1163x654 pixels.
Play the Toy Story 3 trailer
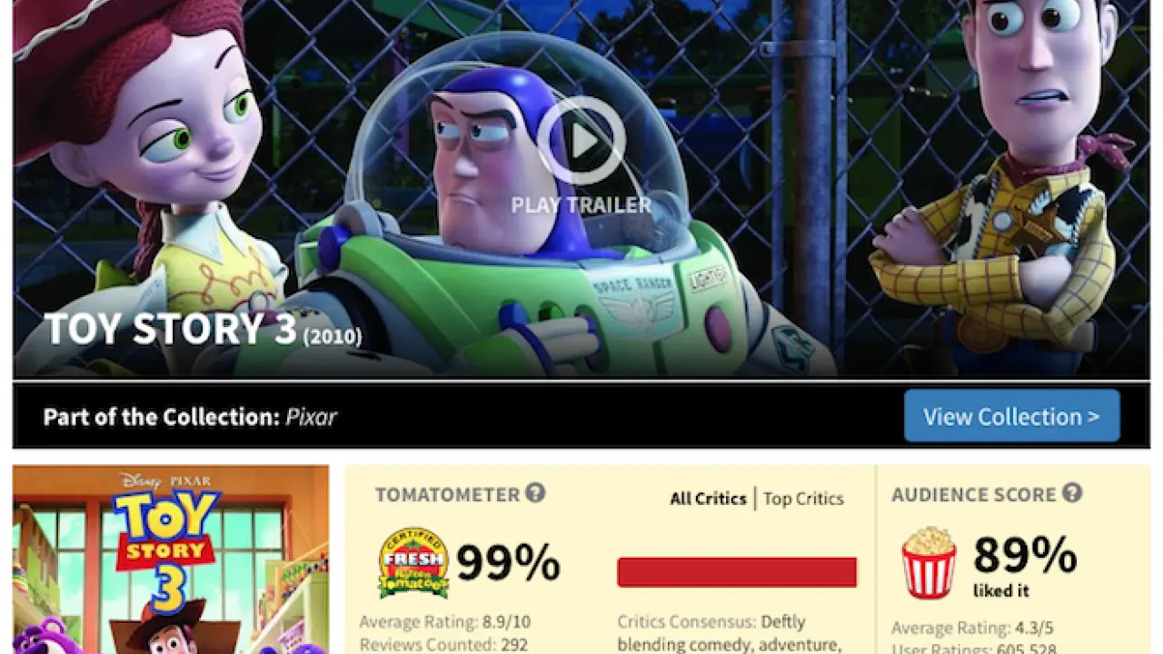pyautogui.click(x=581, y=141)
